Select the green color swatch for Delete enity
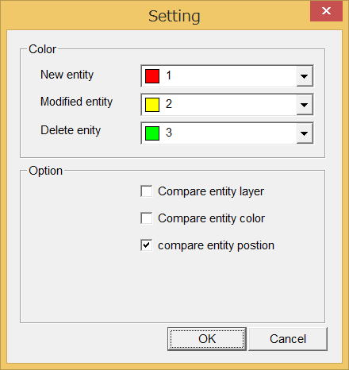The height and width of the screenshot is (370, 349). [x=152, y=133]
